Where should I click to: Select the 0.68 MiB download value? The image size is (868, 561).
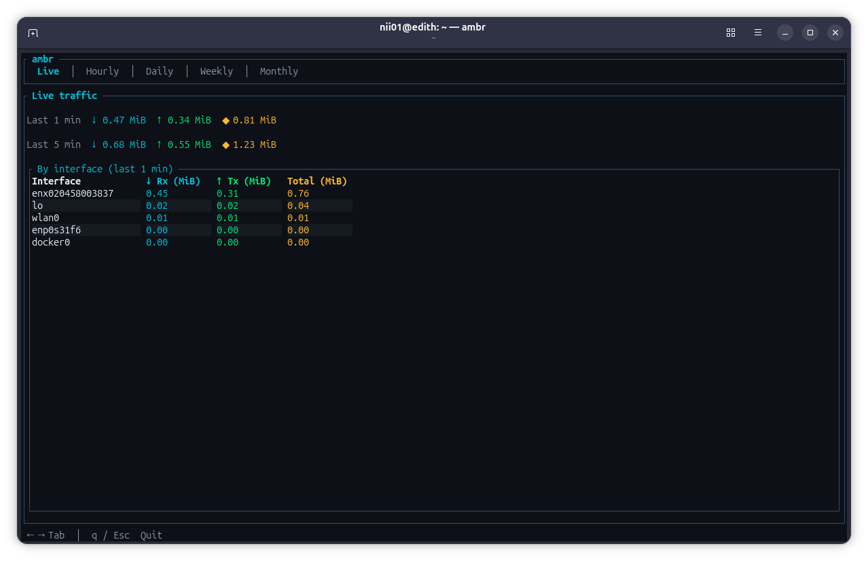pos(119,144)
